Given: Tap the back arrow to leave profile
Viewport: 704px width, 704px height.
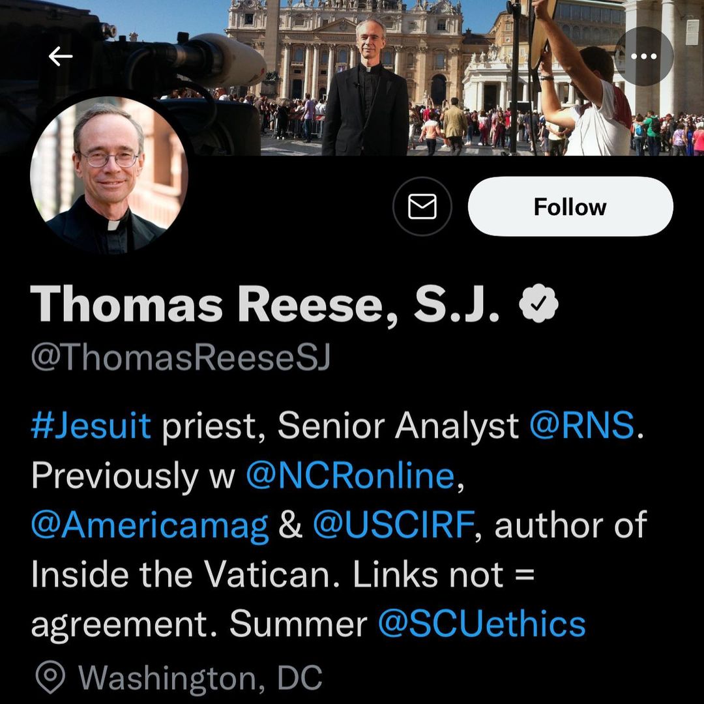Looking at the screenshot, I should pyautogui.click(x=60, y=57).
